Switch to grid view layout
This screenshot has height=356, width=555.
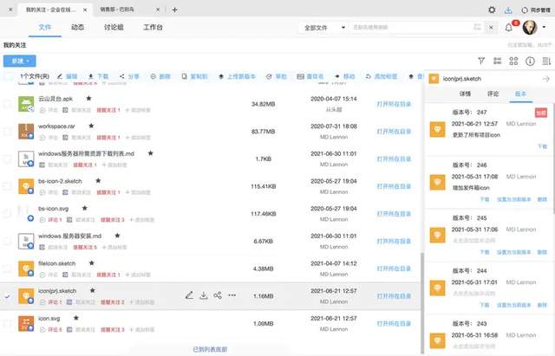click(x=513, y=61)
